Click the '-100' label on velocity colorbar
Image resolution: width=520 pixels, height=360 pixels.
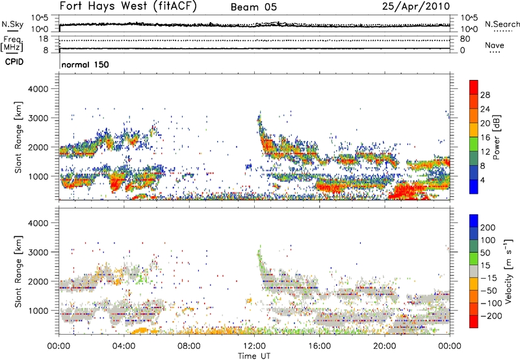tap(491, 303)
